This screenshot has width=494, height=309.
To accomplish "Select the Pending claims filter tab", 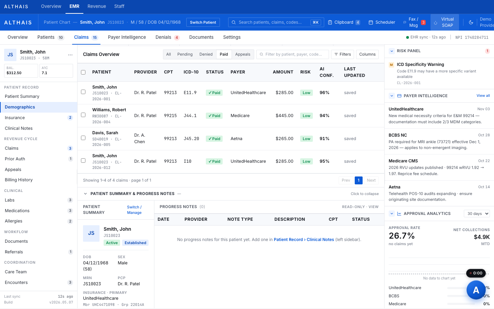I will click(185, 54).
